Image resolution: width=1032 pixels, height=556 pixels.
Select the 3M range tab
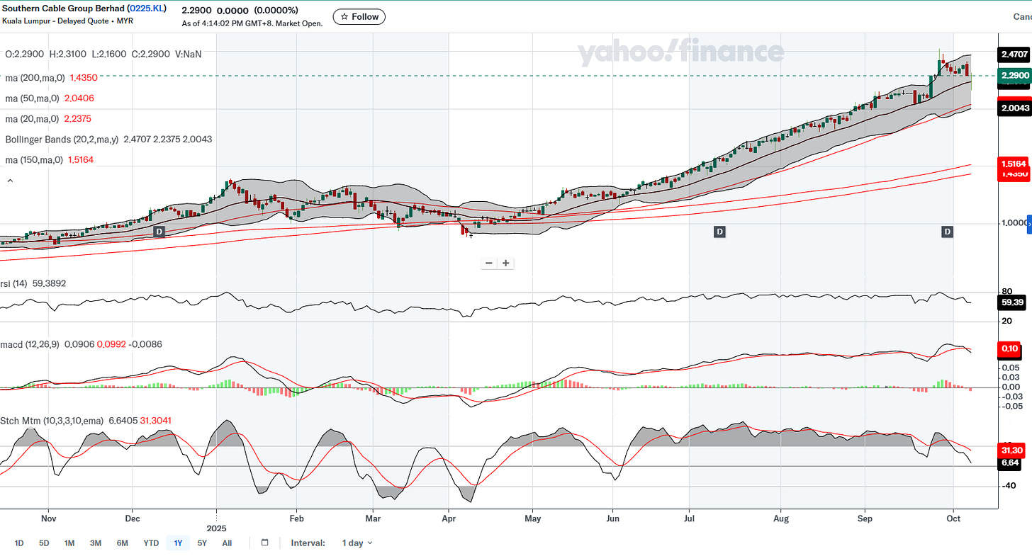[96, 543]
